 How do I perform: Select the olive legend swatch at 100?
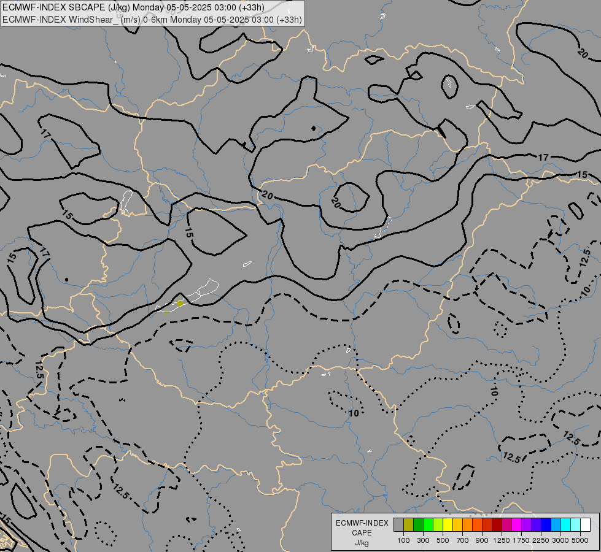pyautogui.click(x=408, y=525)
